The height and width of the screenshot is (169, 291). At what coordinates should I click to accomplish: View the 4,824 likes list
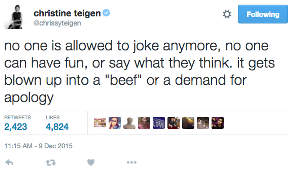pos(57,127)
